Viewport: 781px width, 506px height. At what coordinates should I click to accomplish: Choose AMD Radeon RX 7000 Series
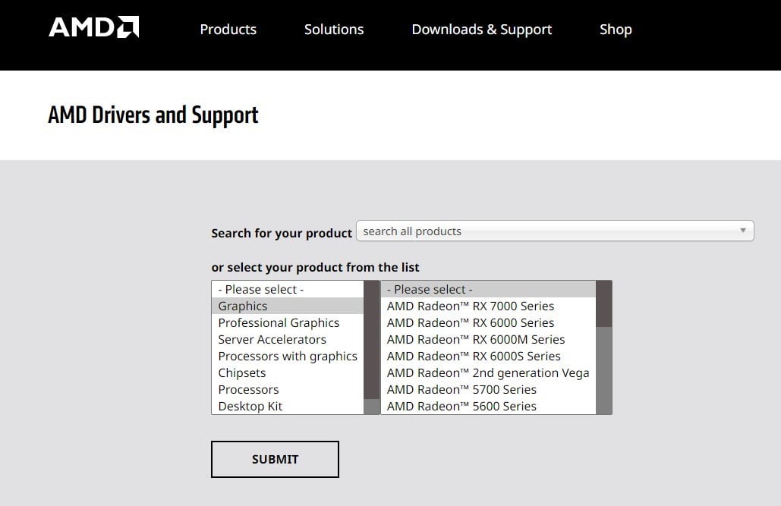(x=488, y=306)
